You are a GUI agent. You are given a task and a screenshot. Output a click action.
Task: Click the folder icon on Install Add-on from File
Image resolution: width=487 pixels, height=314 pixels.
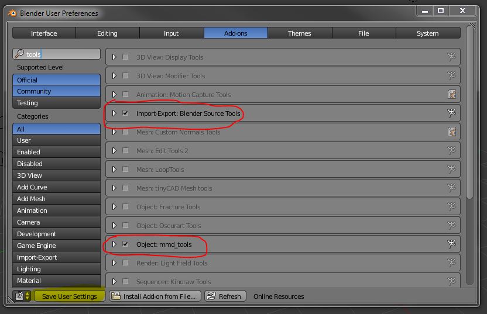(x=116, y=296)
